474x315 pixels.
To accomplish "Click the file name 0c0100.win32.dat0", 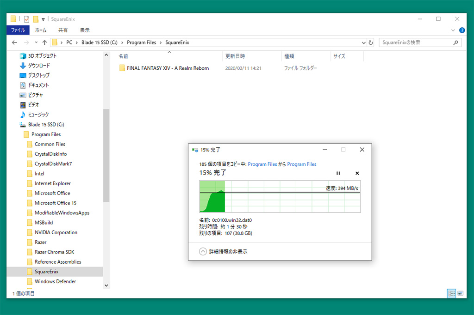I will pyautogui.click(x=232, y=220).
